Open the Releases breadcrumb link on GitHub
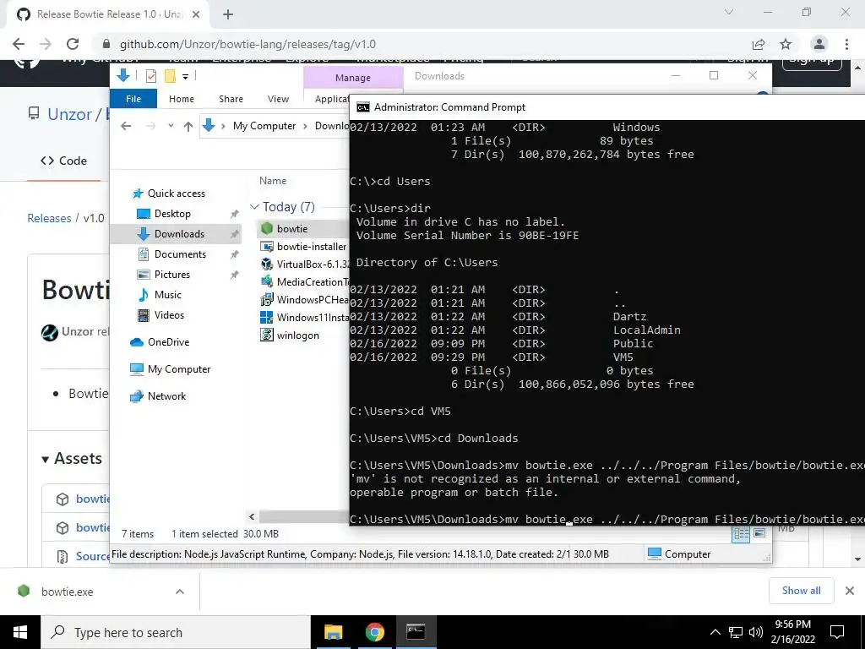This screenshot has width=865, height=649. (x=49, y=218)
